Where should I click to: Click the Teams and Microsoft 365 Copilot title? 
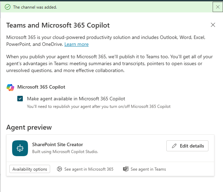click(58, 25)
